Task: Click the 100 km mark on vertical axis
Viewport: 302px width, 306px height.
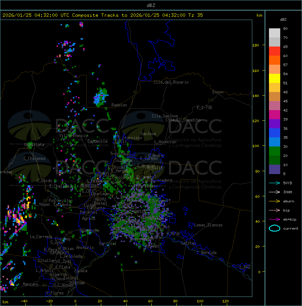Action: [256, 146]
